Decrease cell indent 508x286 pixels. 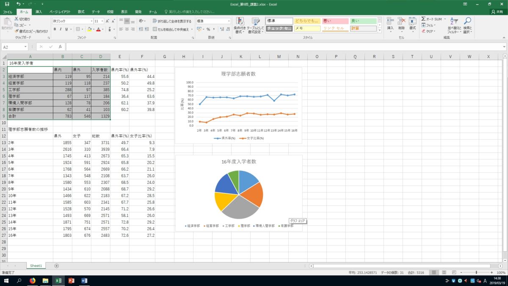click(140, 29)
